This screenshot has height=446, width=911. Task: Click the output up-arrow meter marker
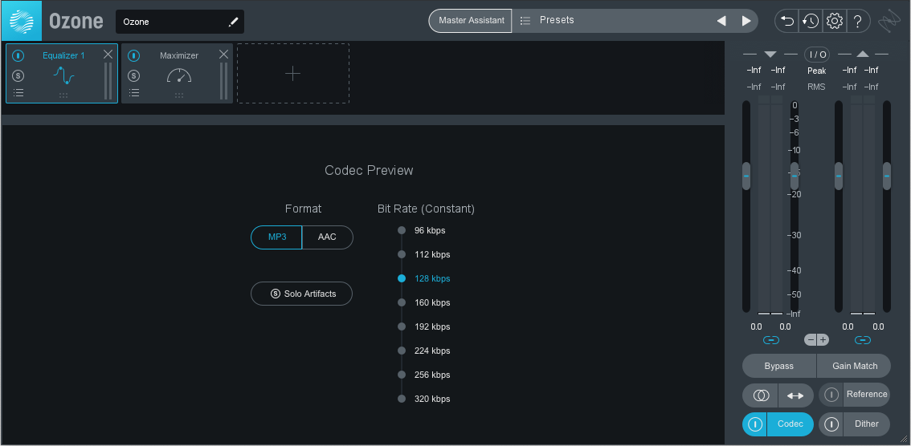click(x=863, y=55)
